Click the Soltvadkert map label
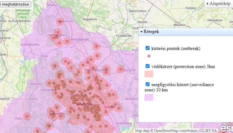Viewport: 233px width, 133px height. [x=48, y=90]
